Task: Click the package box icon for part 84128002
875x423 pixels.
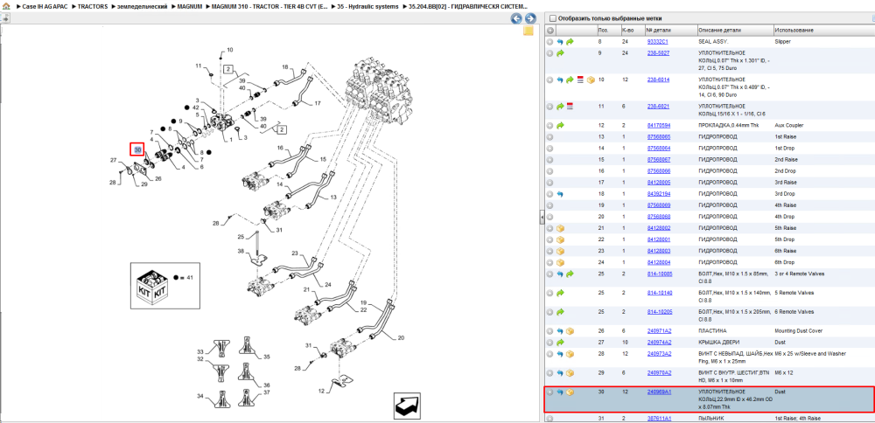Action: 560,228
